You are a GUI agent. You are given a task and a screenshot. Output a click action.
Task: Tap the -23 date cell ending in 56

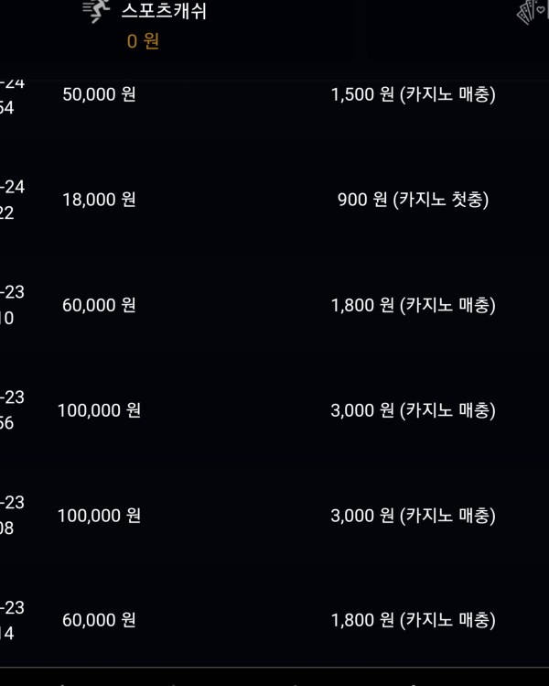[x=12, y=410]
